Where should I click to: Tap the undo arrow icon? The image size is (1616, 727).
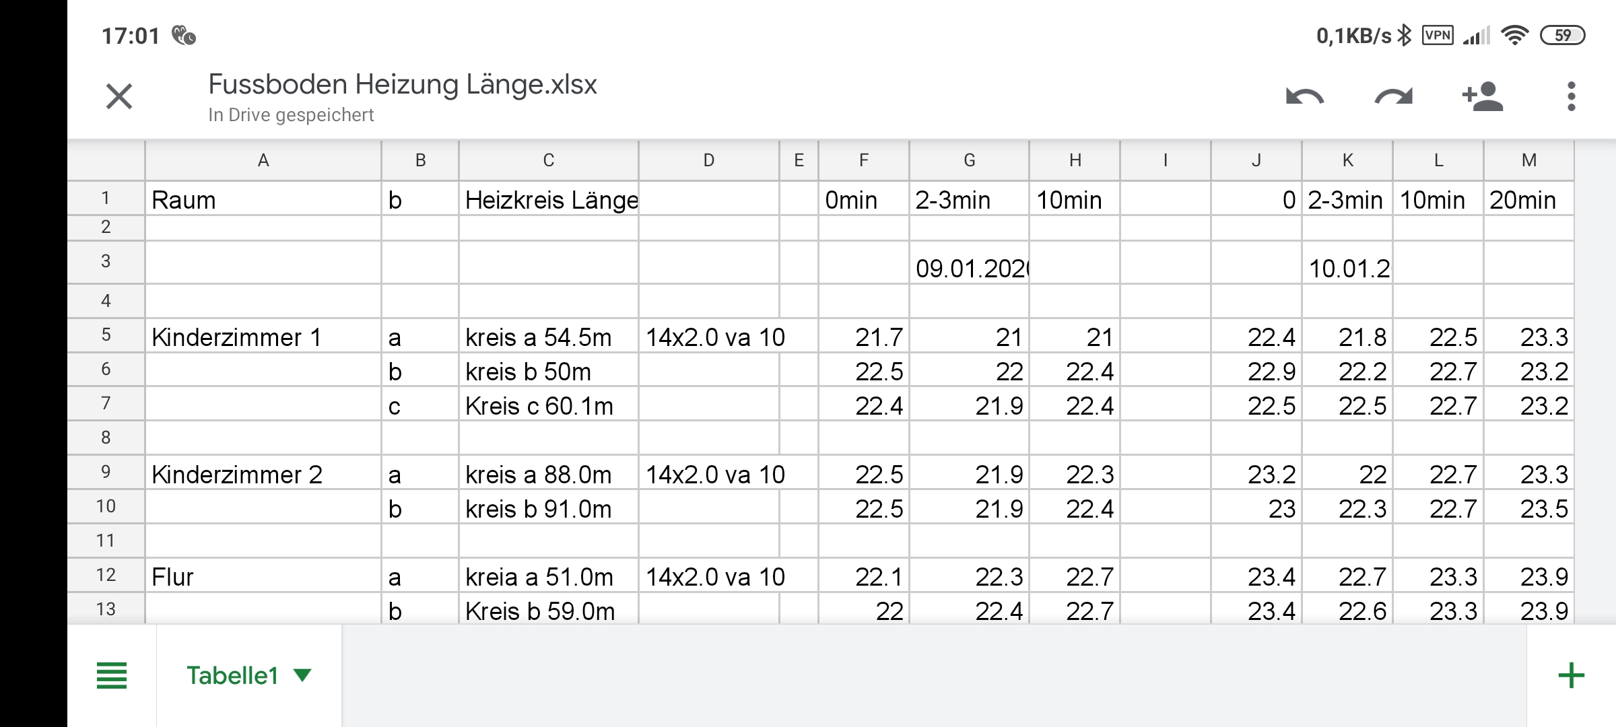[1305, 97]
